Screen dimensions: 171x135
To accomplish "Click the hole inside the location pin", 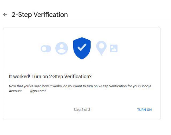I will 101,46.
